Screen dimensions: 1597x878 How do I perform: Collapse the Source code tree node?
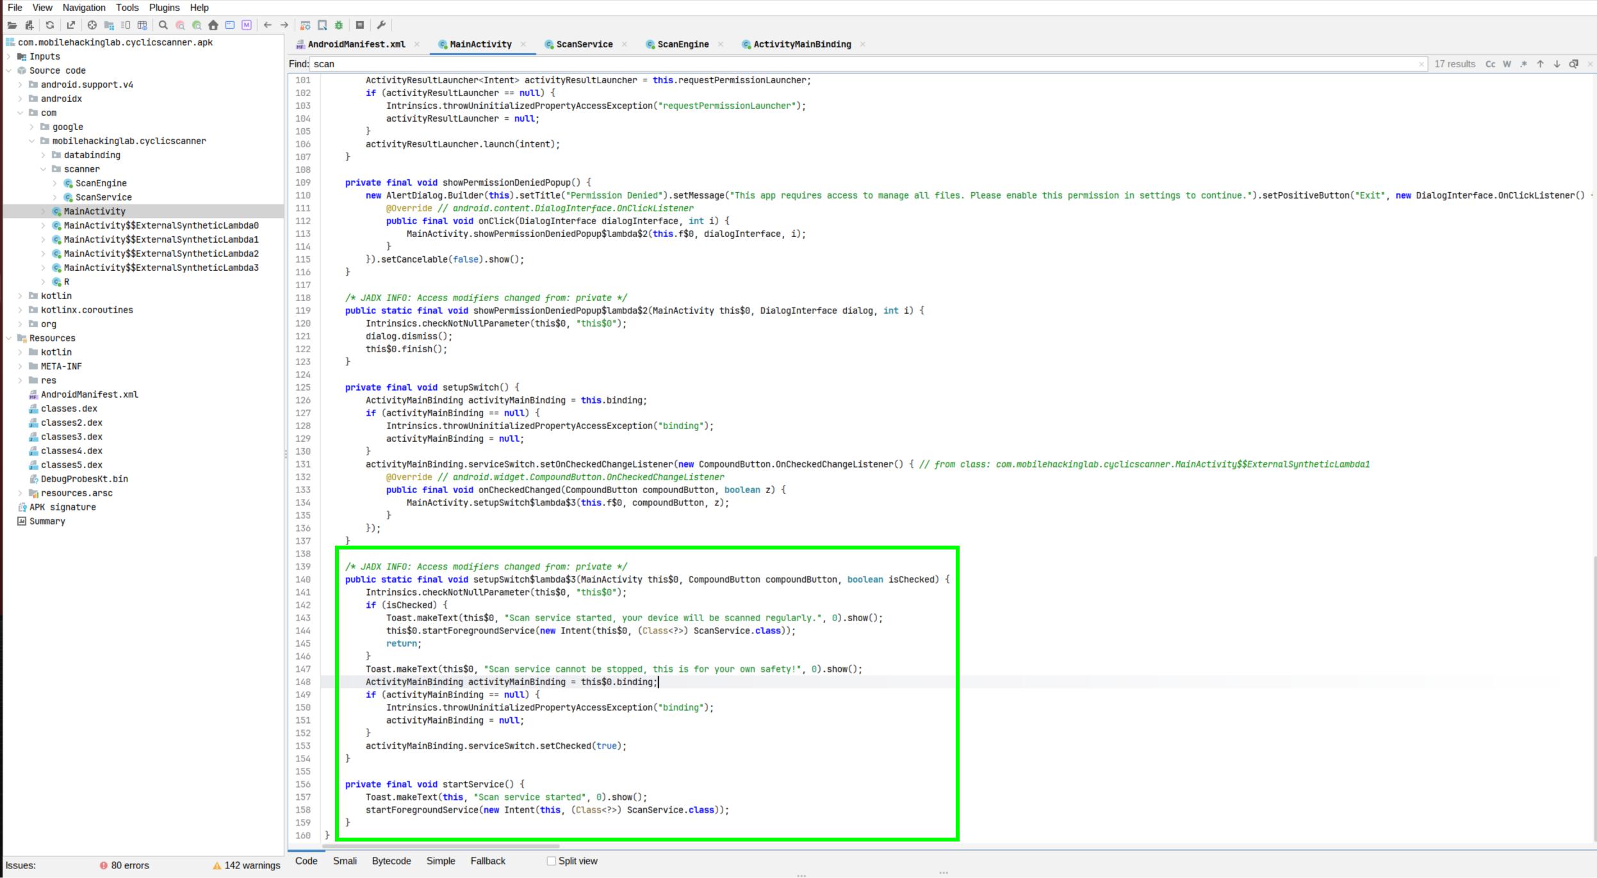[x=9, y=70]
